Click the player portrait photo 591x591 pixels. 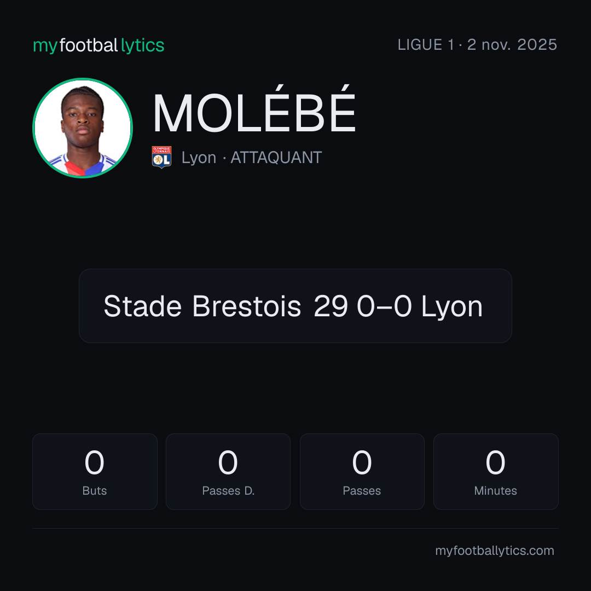coord(83,128)
